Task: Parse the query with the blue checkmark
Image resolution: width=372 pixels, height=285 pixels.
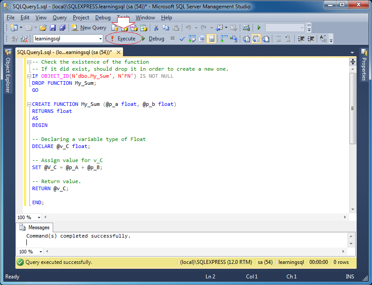Action: coord(182,39)
